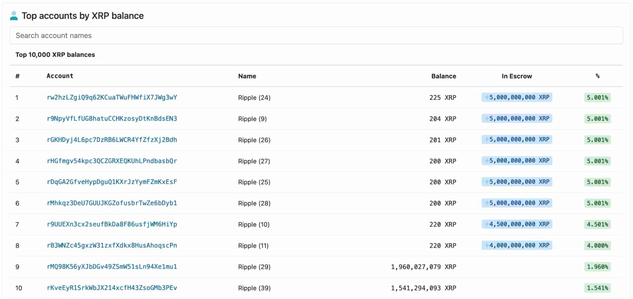Click the plus icon on Ripple (27) escrow
The width and height of the screenshot is (633, 299).
pyautogui.click(x=486, y=160)
